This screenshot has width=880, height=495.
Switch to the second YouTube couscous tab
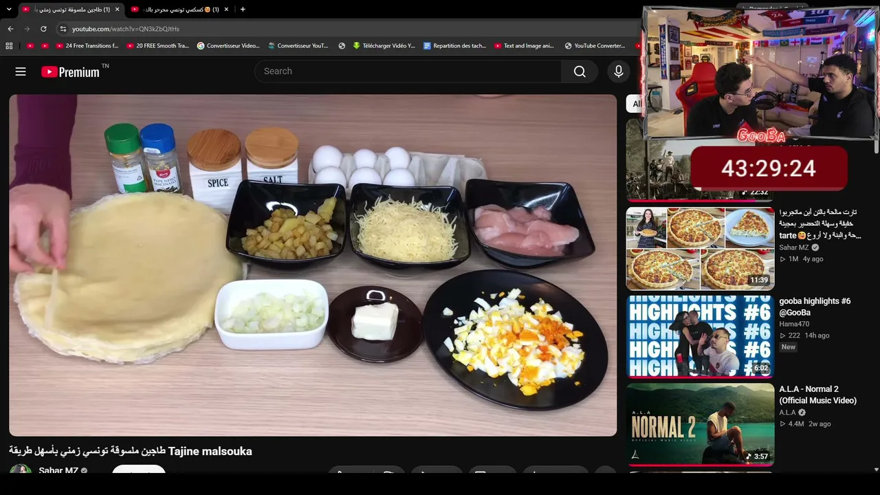(x=180, y=9)
